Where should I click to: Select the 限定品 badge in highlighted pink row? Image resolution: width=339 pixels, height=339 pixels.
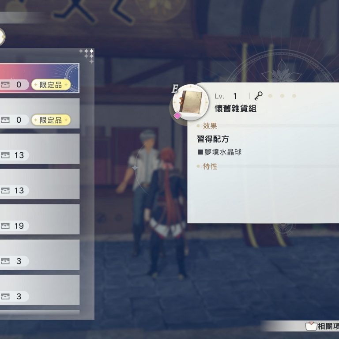click(51, 85)
